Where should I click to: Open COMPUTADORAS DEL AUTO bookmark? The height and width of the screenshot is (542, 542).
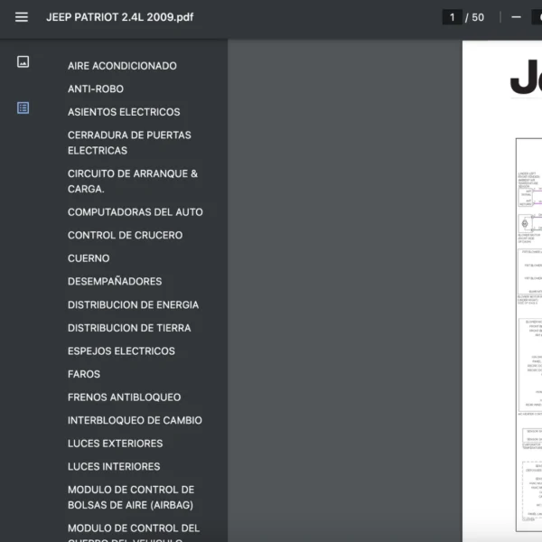pyautogui.click(x=135, y=212)
